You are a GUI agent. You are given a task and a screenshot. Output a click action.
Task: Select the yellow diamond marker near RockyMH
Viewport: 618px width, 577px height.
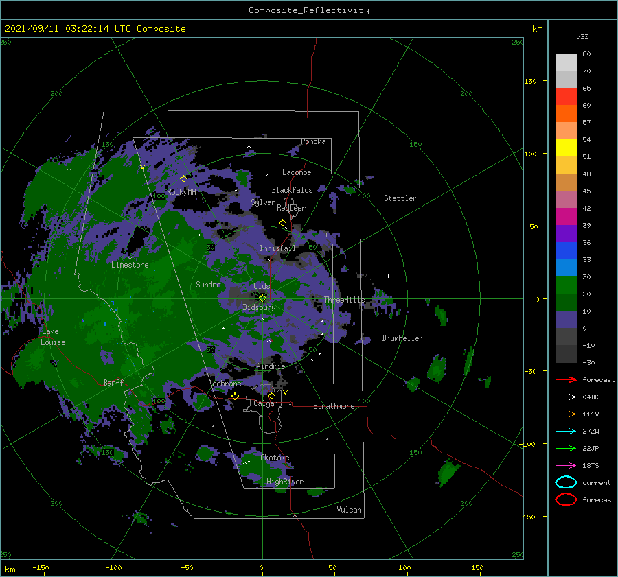click(x=183, y=179)
